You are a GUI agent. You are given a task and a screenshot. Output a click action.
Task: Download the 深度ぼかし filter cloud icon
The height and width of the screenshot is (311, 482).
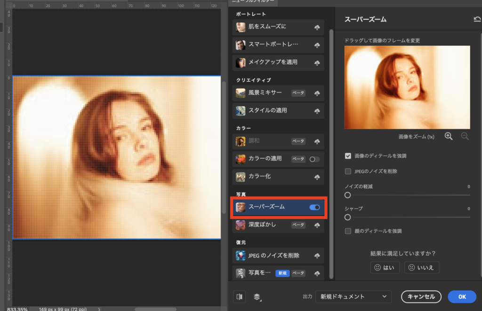317,225
